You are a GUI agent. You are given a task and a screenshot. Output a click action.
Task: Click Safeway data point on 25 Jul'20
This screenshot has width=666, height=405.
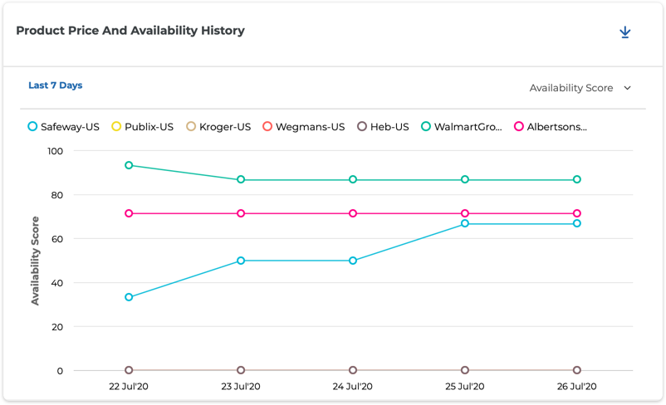[x=465, y=223]
